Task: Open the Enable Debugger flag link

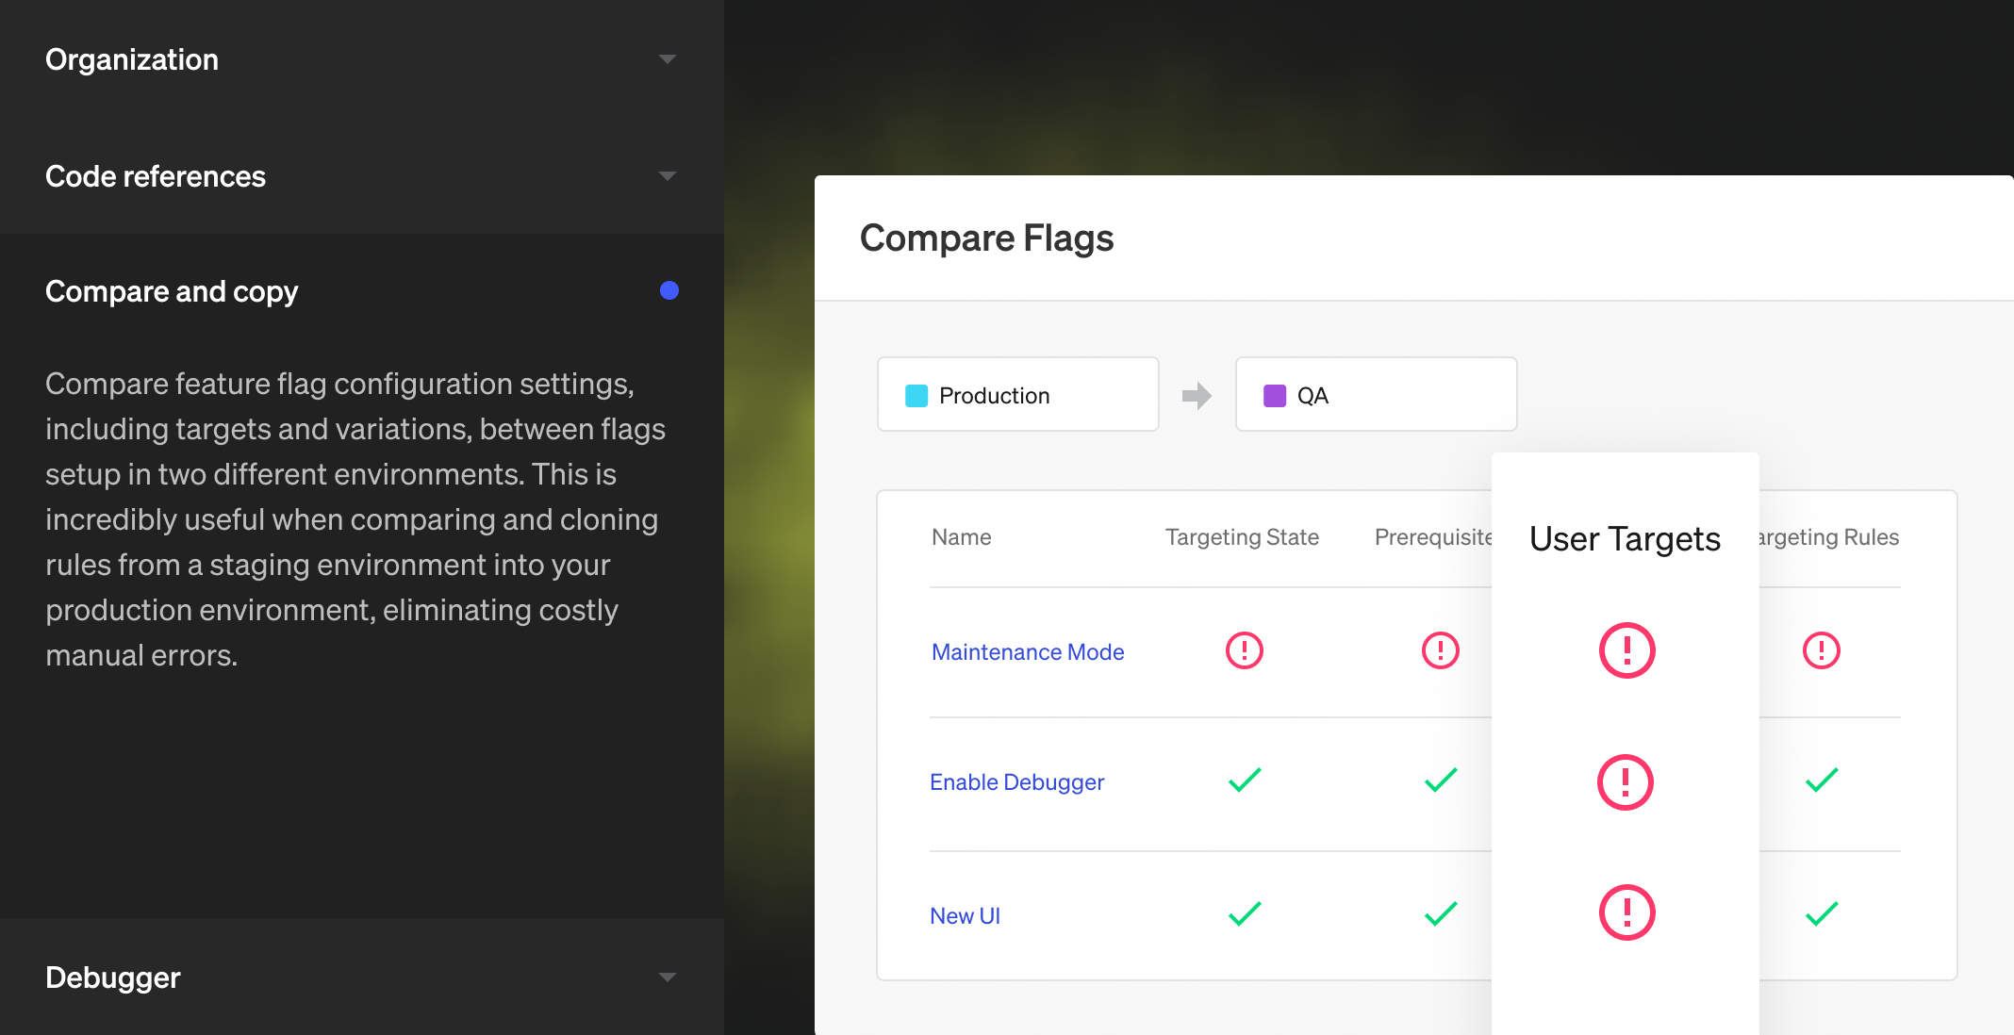Action: click(1016, 782)
